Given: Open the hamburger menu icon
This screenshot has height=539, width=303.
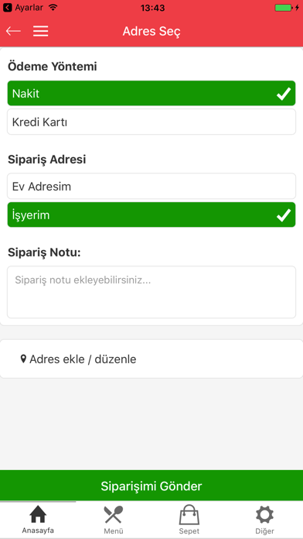Looking at the screenshot, I should coord(40,31).
